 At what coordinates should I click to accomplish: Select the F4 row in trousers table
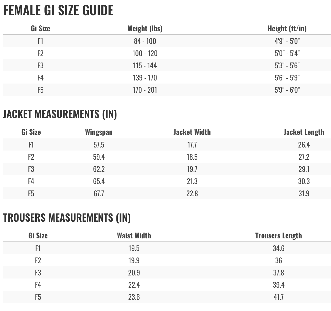pos(167,285)
